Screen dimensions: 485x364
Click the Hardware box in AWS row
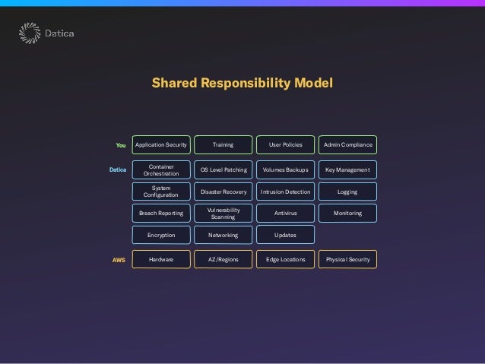click(161, 259)
